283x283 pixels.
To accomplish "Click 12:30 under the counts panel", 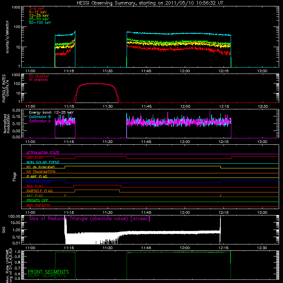I will point(262,71).
